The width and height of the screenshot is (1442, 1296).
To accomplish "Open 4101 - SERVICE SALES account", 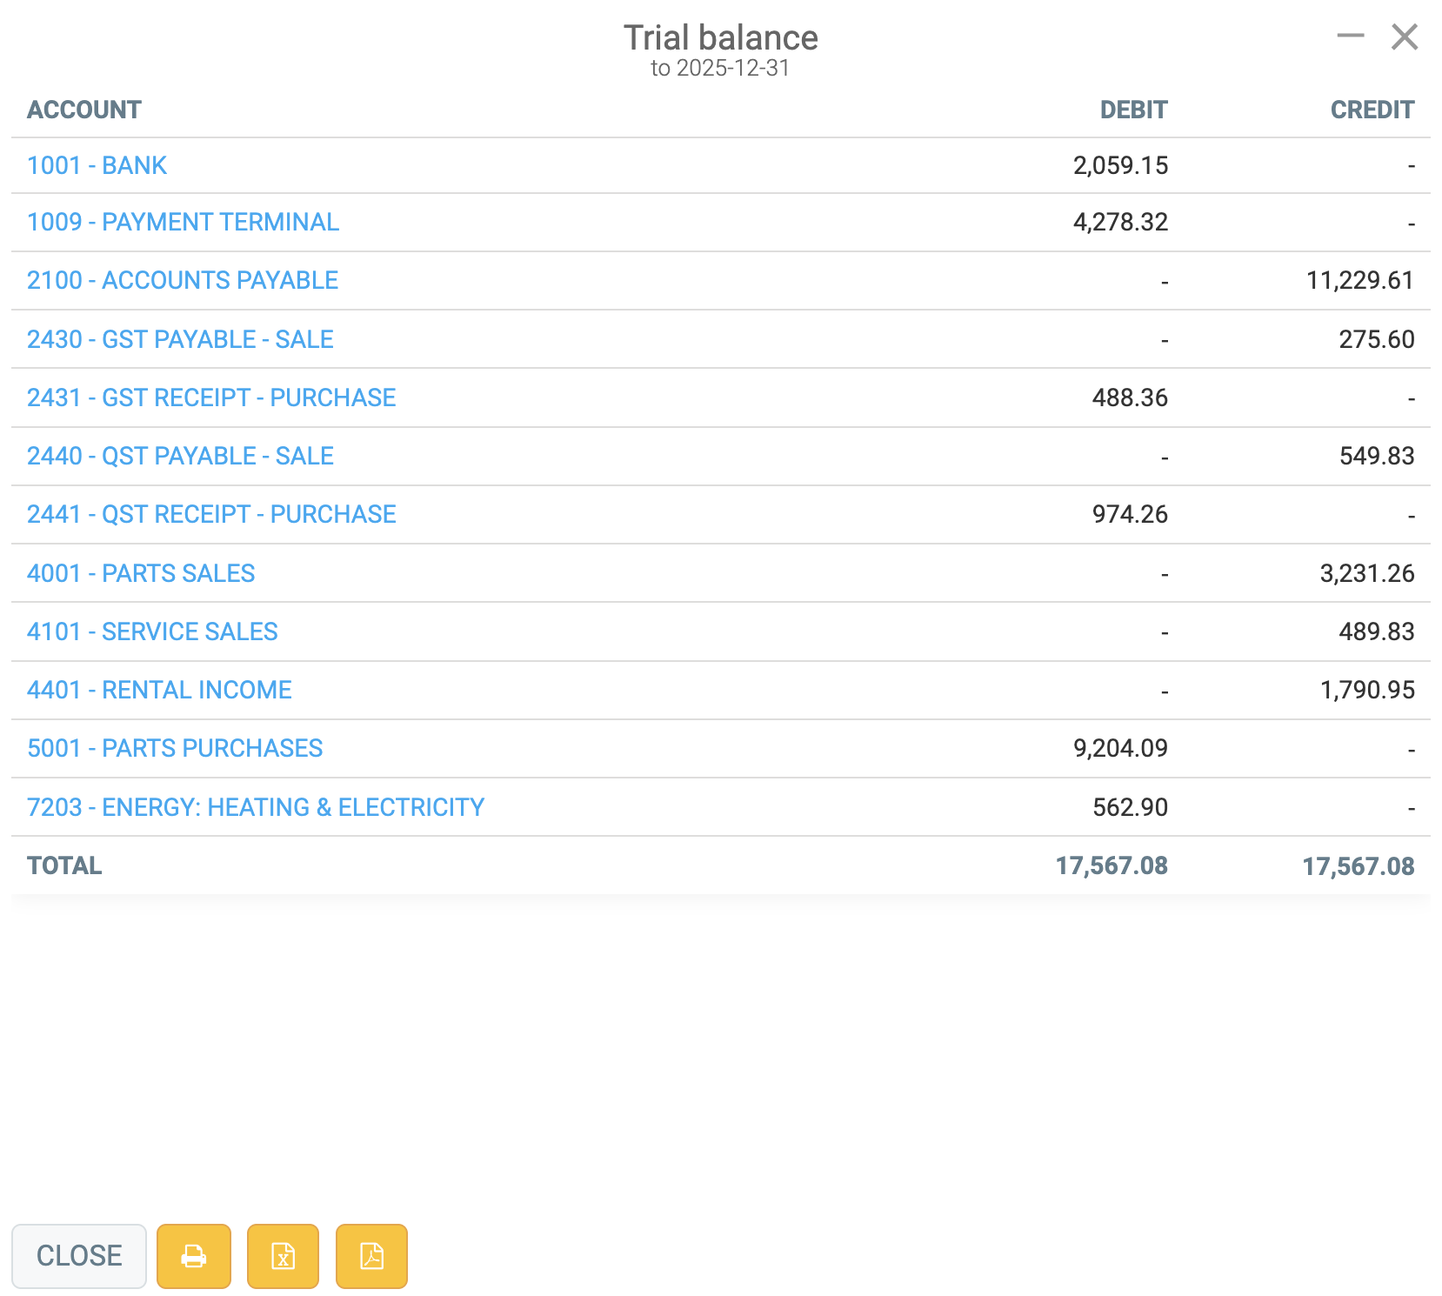I will click(x=152, y=631).
